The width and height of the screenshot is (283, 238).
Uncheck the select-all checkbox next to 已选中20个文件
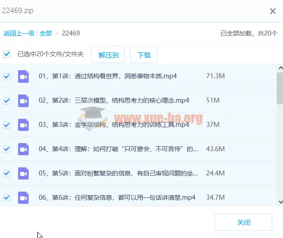click(6, 54)
